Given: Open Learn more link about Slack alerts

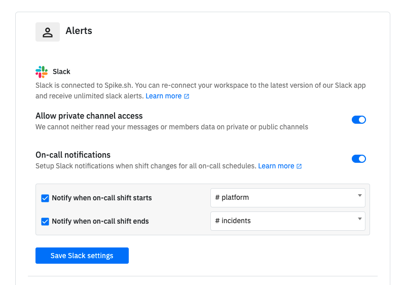Looking at the screenshot, I should (x=163, y=96).
